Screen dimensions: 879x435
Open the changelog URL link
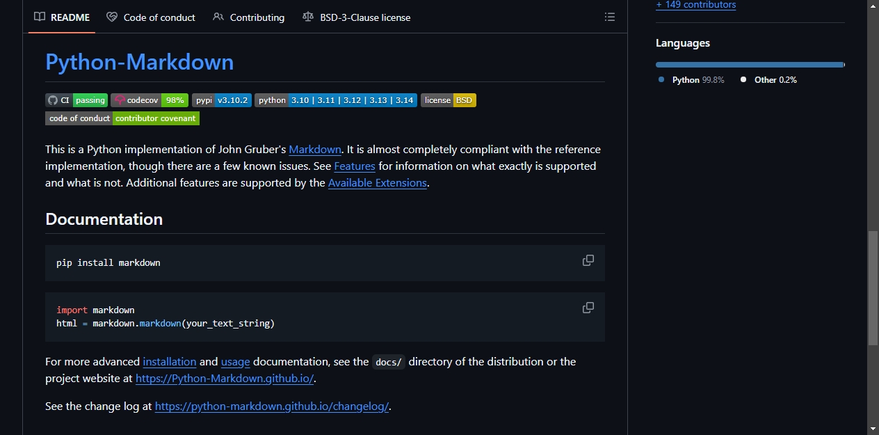272,406
